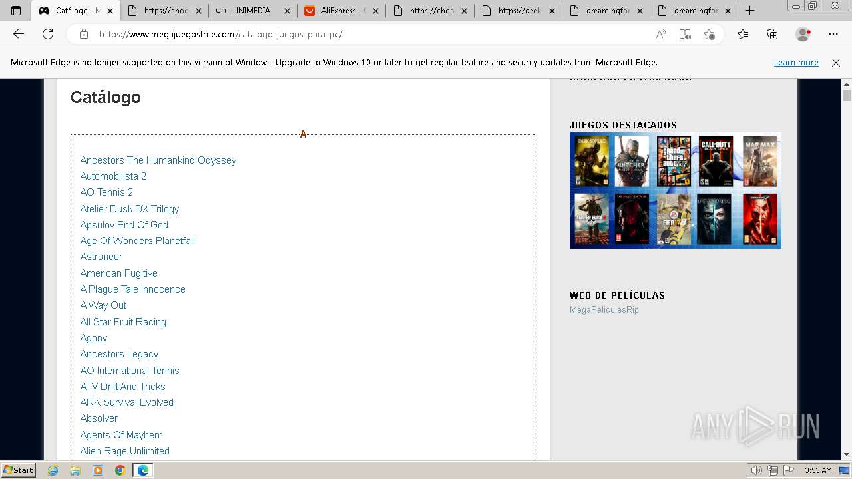Open the tab actions menu icon
This screenshot has height=479, width=852.
[x=16, y=11]
